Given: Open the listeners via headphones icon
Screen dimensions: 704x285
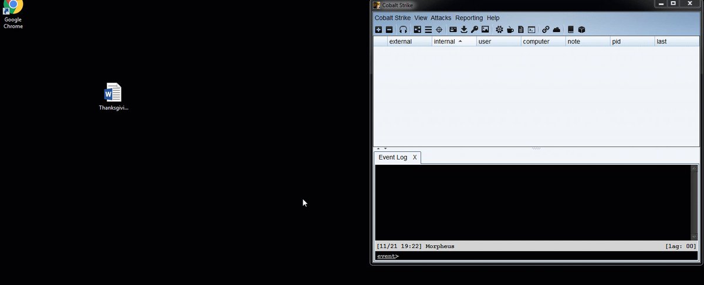Looking at the screenshot, I should 403,29.
